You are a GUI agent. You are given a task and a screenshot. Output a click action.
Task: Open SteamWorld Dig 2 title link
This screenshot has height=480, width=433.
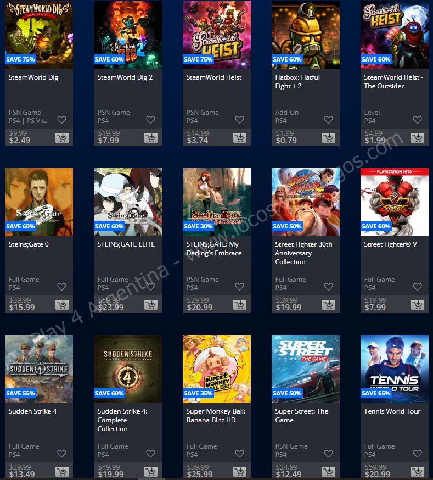pos(125,77)
